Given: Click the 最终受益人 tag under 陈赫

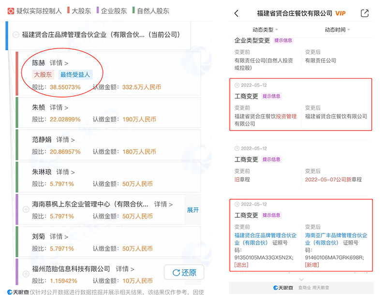Looking at the screenshot, I should tap(75, 74).
